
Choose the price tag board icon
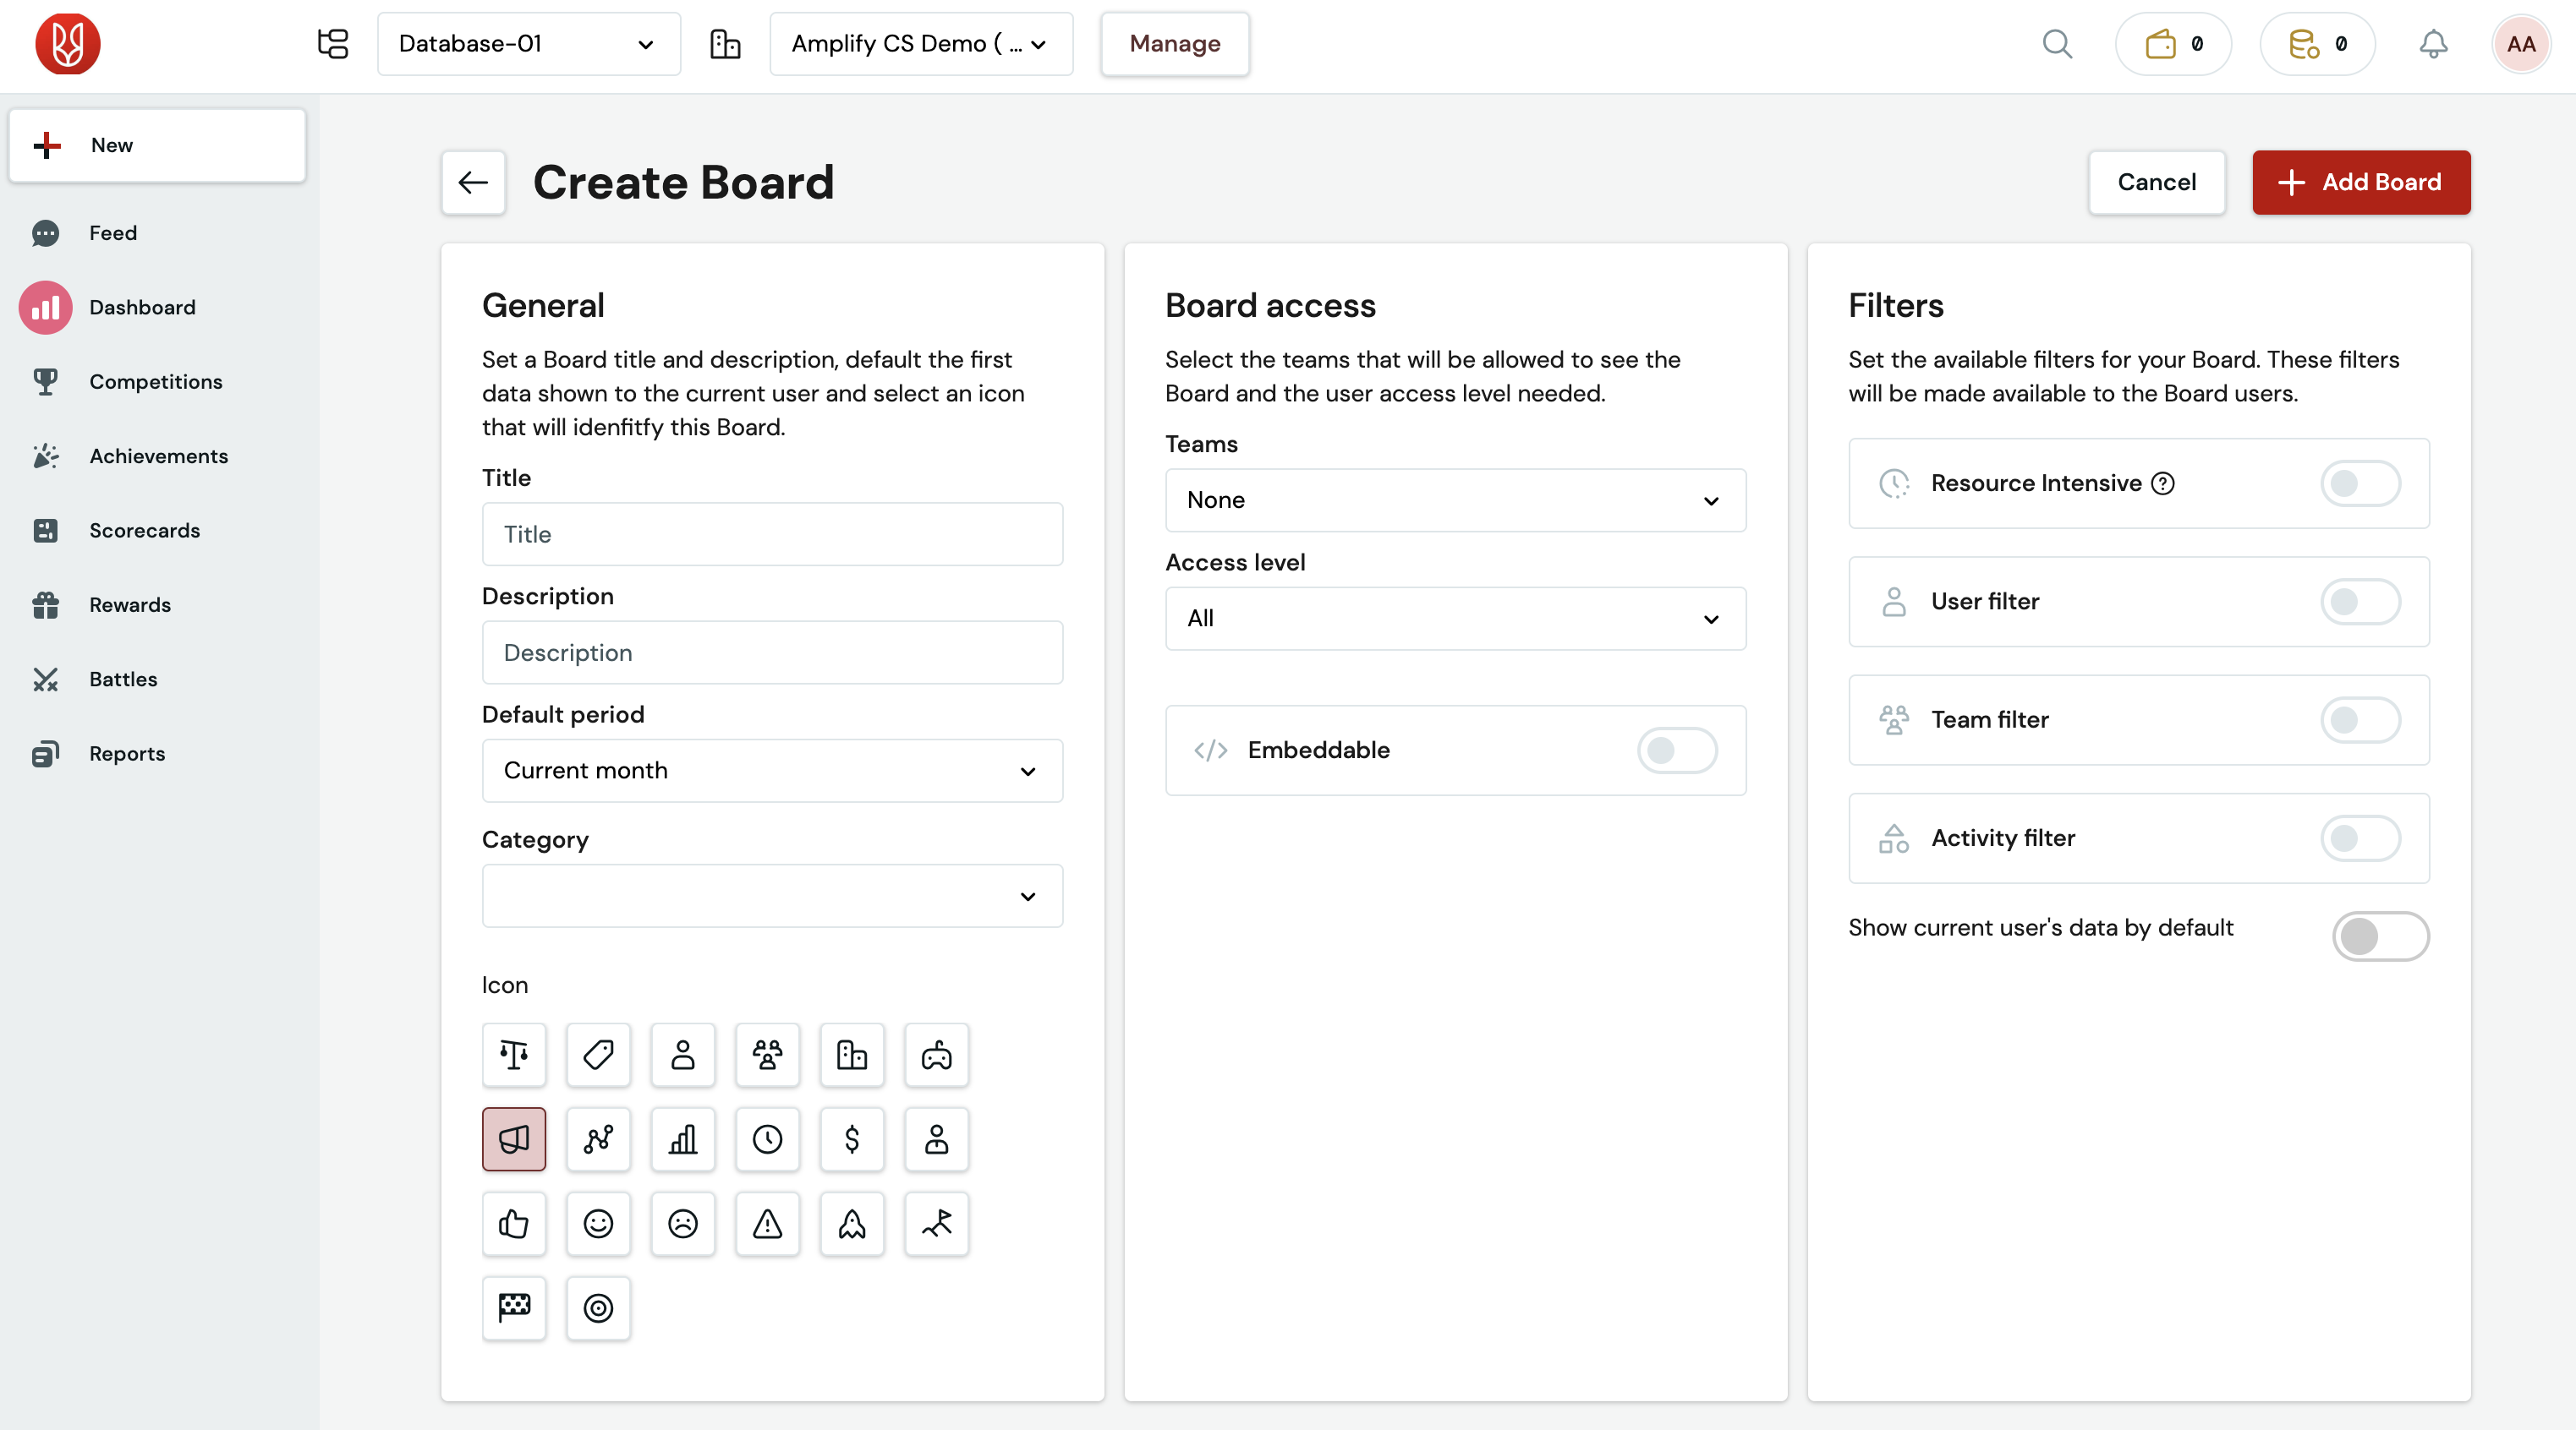pos(598,1054)
